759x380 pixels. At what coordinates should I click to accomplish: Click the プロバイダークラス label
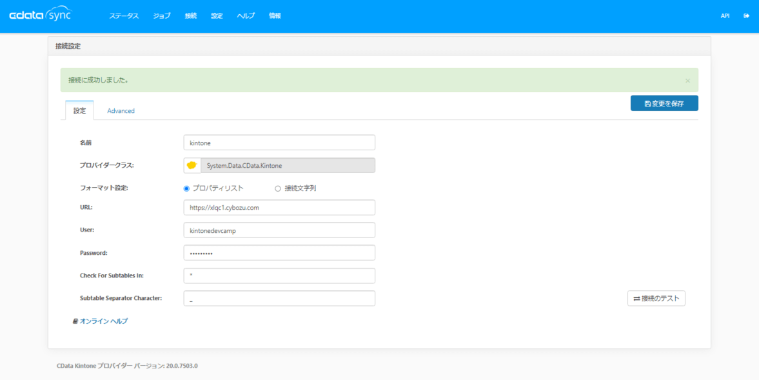[106, 165]
